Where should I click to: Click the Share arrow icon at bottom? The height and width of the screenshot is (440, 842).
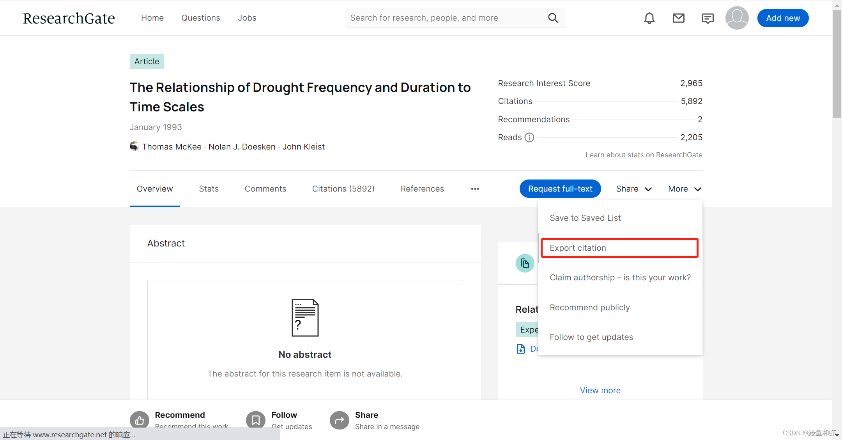tap(339, 421)
